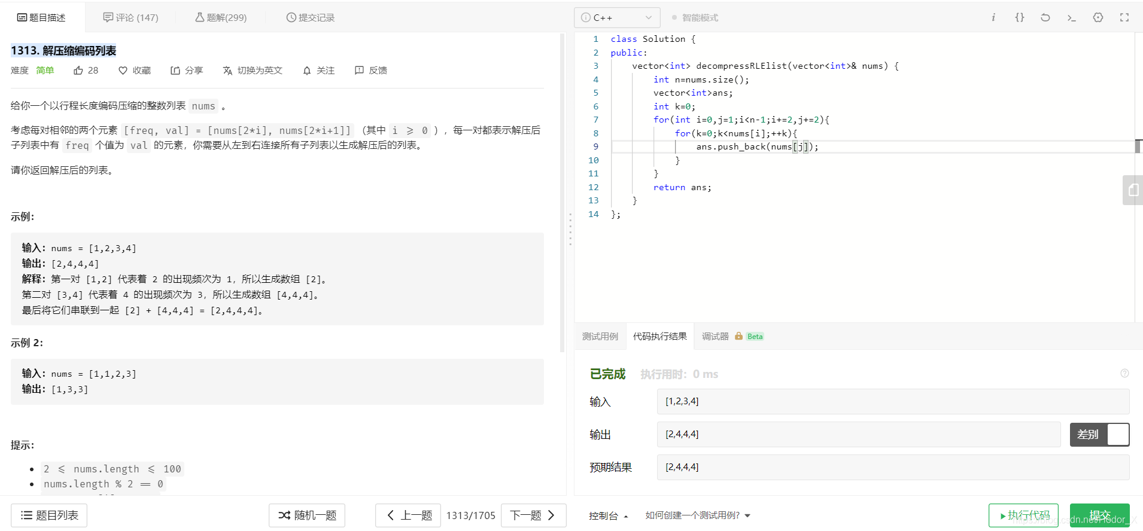The image size is (1143, 531).
Task: Click the 收藏 heart icon
Action: click(135, 71)
